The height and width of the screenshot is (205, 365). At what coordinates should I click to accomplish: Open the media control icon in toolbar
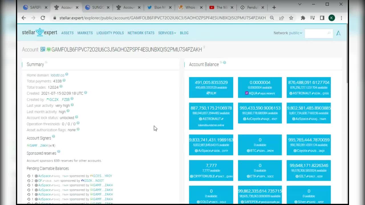tap(313, 18)
